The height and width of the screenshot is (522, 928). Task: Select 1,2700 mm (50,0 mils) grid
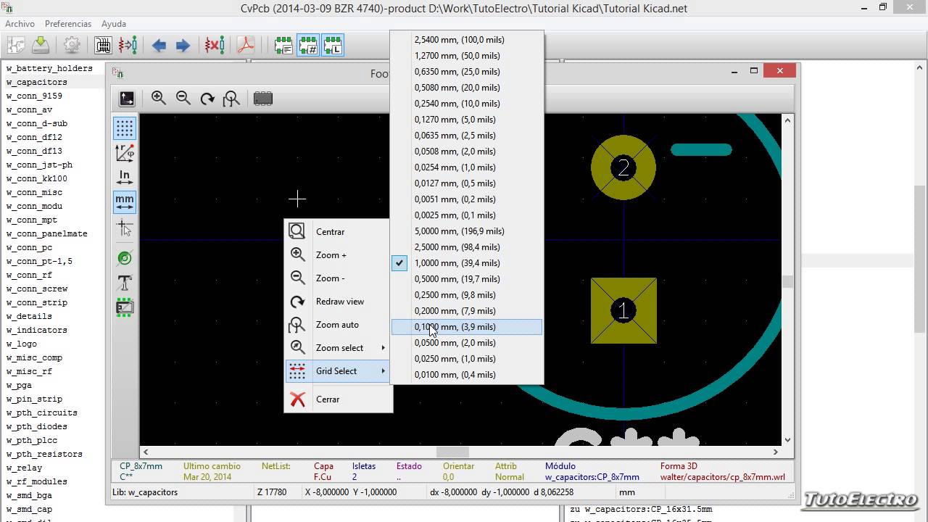(467, 56)
